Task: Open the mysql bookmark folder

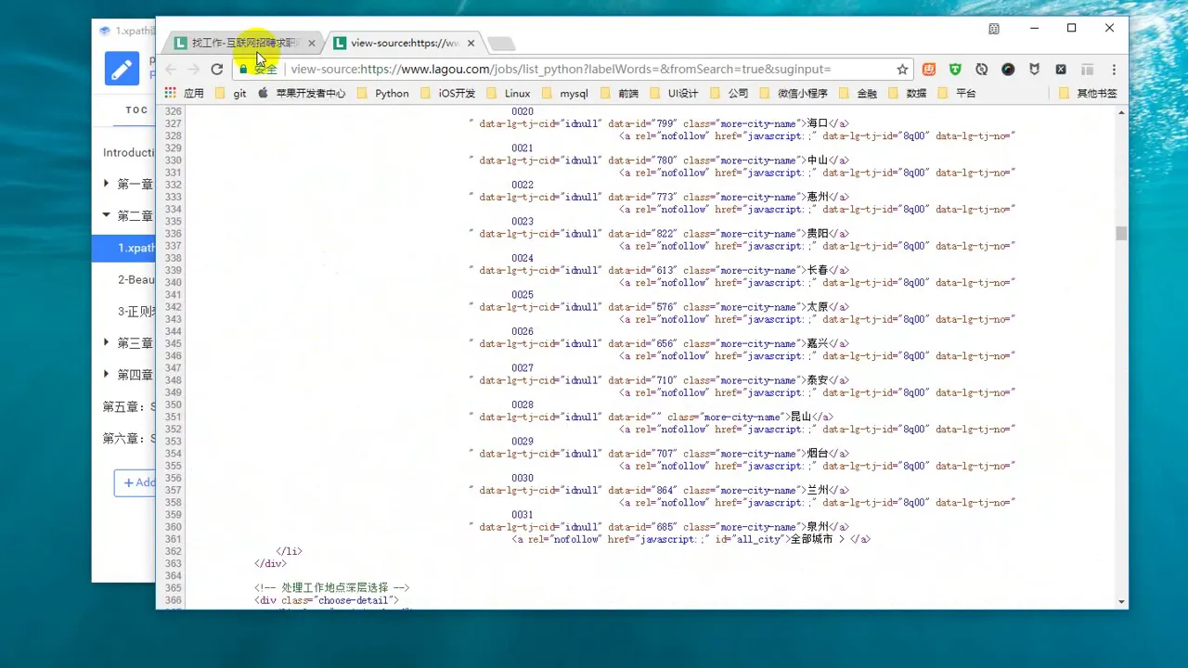Action: [564, 94]
